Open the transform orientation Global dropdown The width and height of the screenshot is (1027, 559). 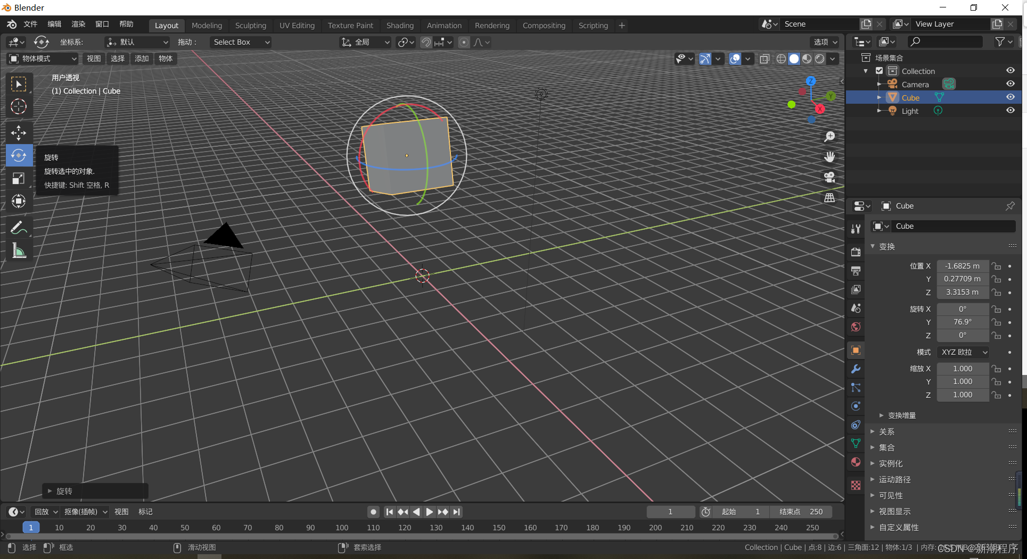click(365, 42)
